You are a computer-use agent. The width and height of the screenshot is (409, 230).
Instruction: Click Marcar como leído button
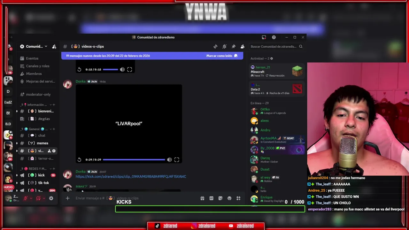point(222,56)
